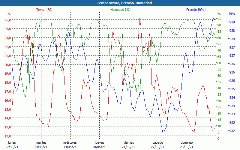Screen dimensions: 240x150
Task: Click the '13,0' temperature axis value
Action: point(8,127)
